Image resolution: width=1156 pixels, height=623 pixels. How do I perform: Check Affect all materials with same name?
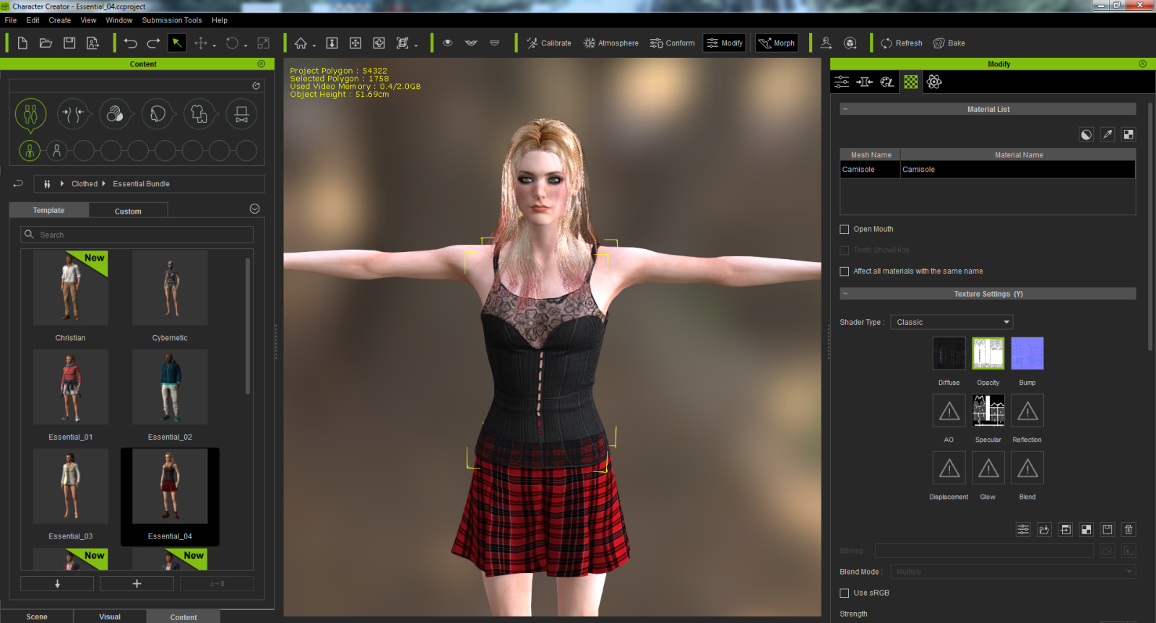[844, 271]
